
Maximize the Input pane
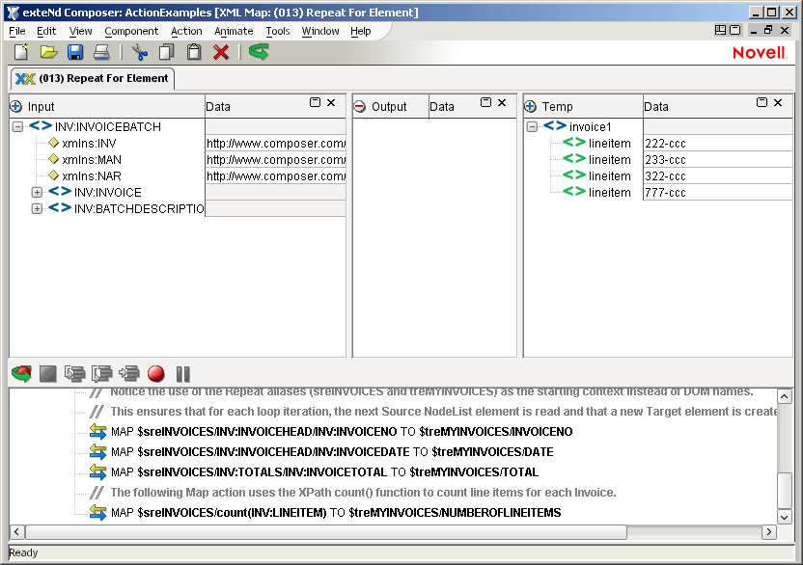click(x=315, y=102)
